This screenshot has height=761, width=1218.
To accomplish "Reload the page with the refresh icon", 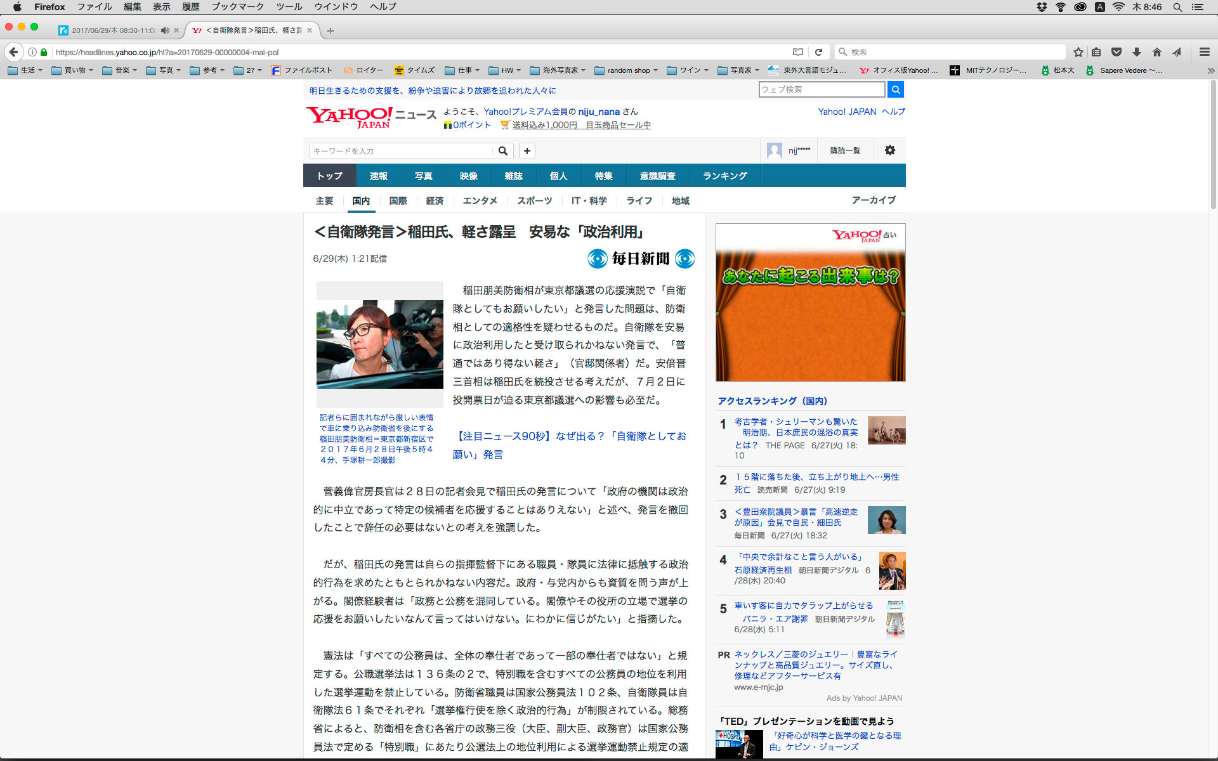I will (x=818, y=52).
